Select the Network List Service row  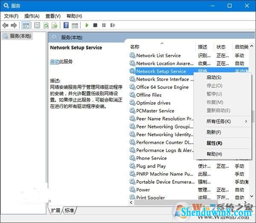pos(189,55)
